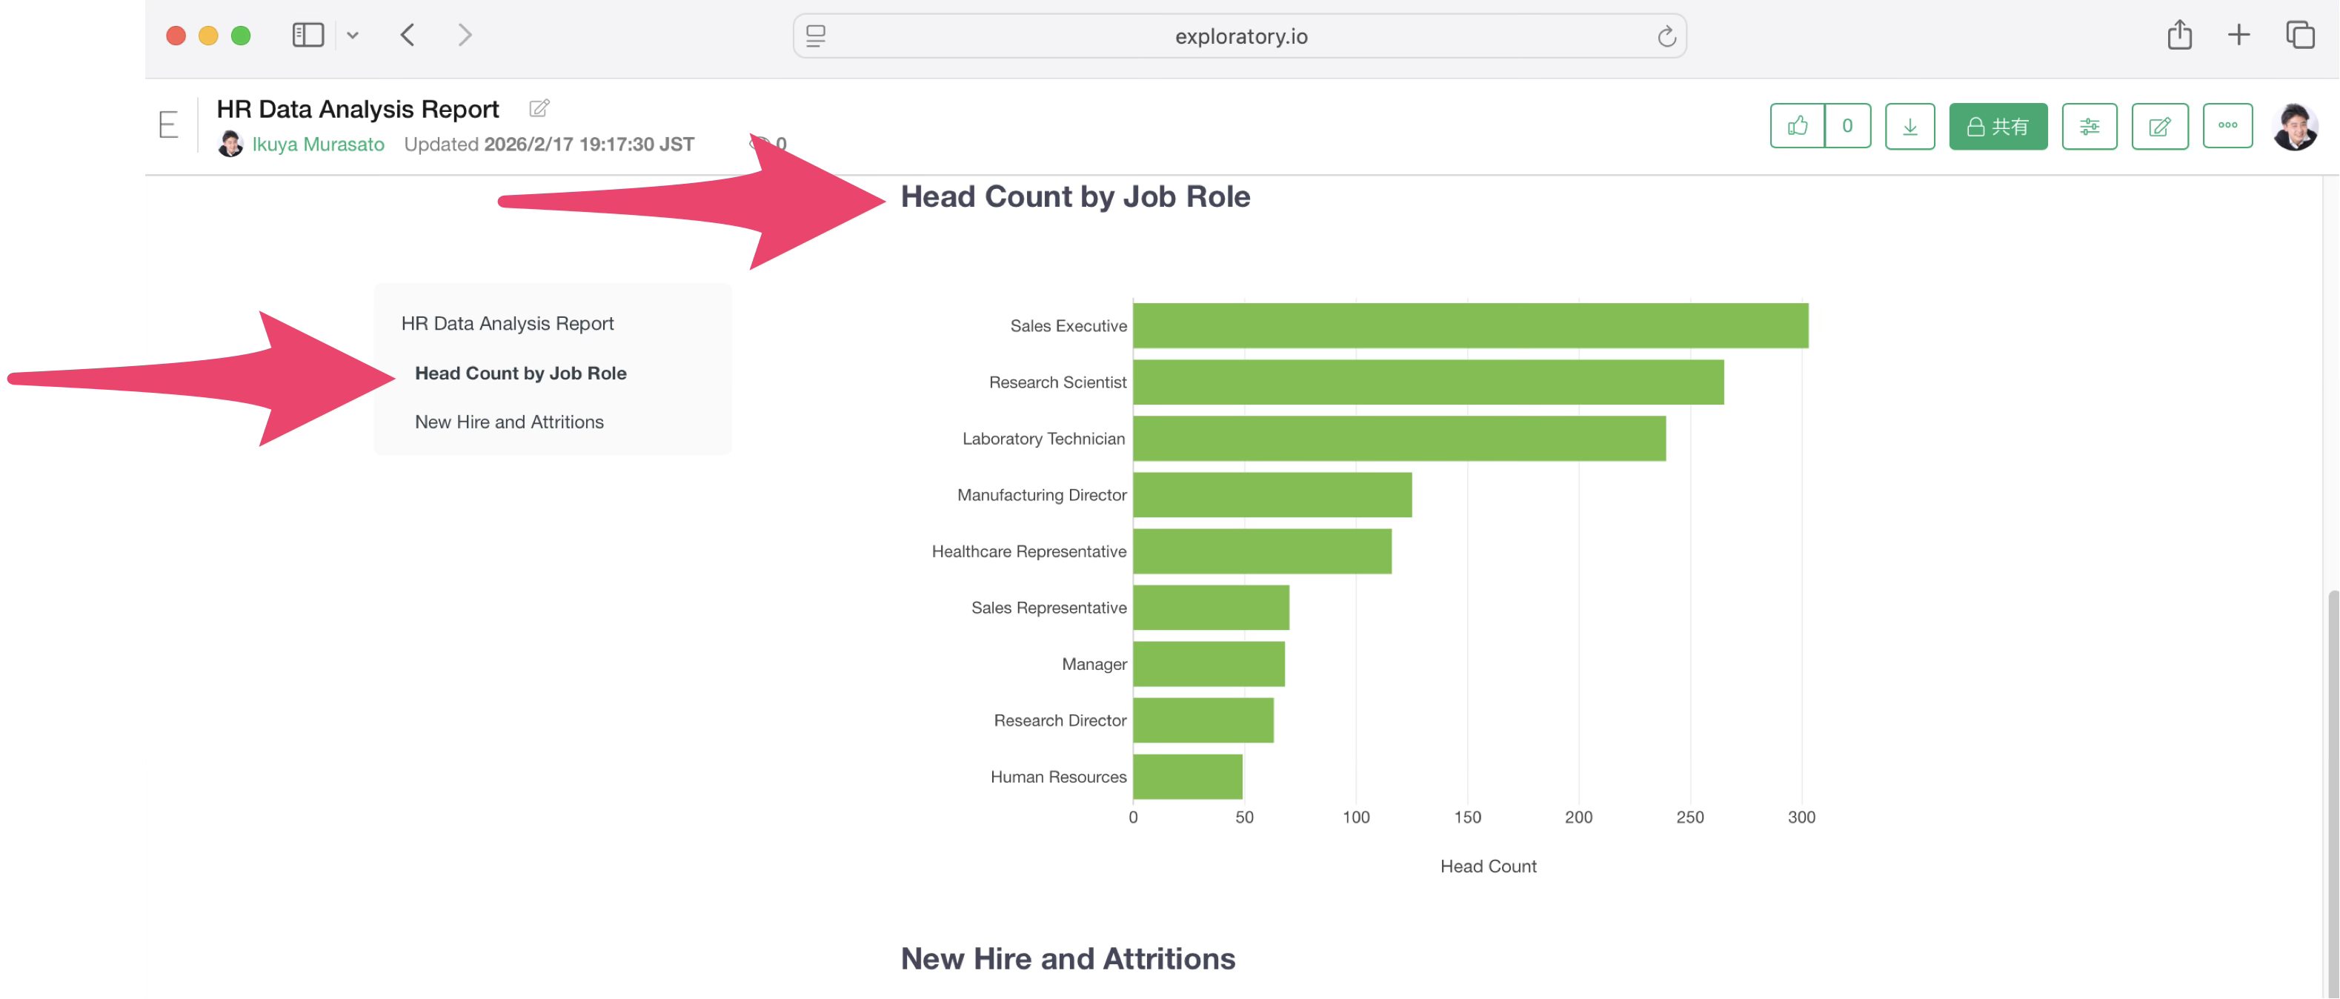Jump to New Hire and Attritions section
The height and width of the screenshot is (999, 2340).
509,422
